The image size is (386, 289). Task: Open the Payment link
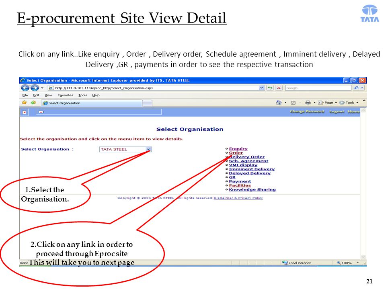click(x=240, y=181)
